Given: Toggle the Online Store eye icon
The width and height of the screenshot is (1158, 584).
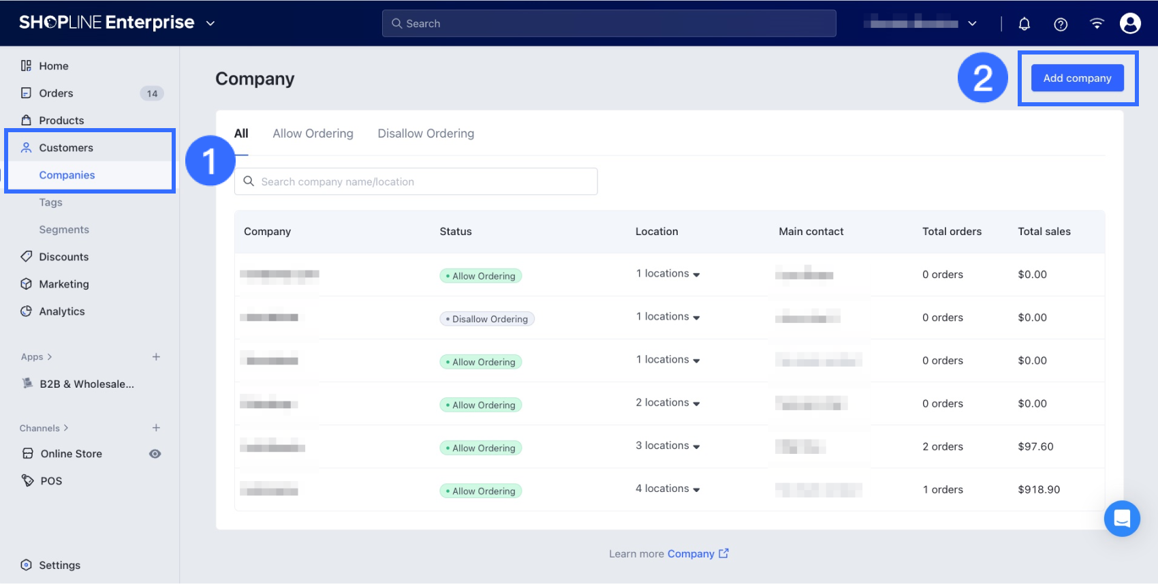Looking at the screenshot, I should [155, 454].
